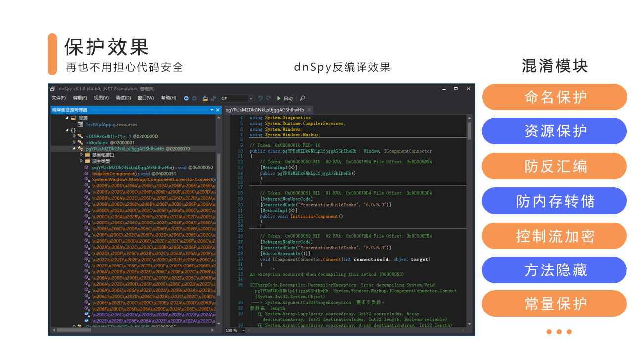The height and width of the screenshot is (356, 633).
Task: Click the namespace braces icon in tree
Action: pyautogui.click(x=73, y=130)
